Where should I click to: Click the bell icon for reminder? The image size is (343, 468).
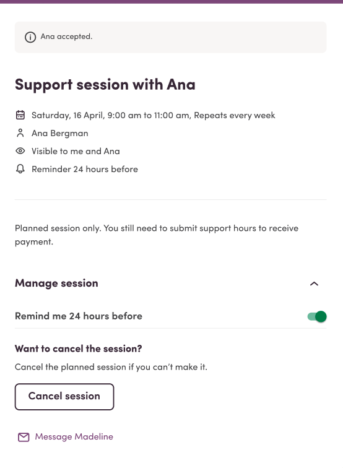point(20,169)
